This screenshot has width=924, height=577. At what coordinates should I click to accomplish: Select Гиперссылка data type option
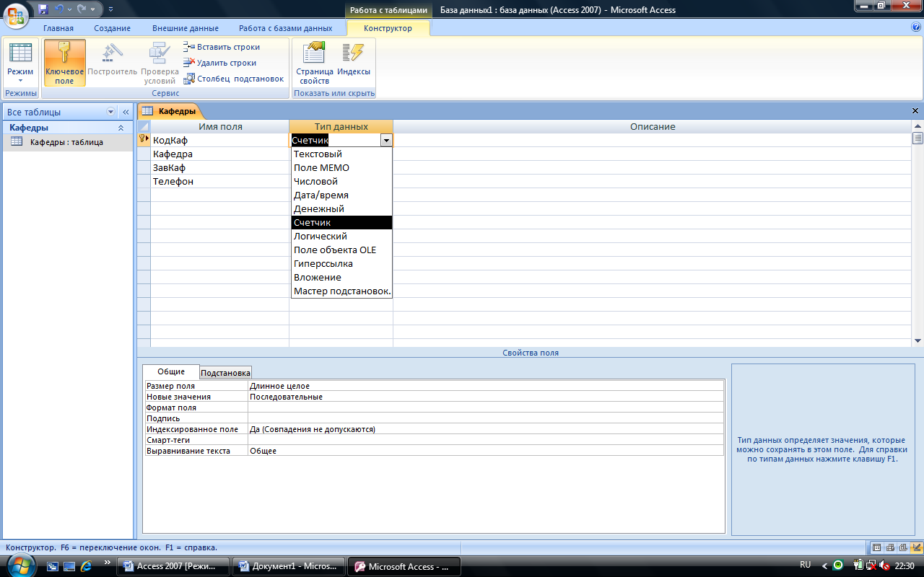pyautogui.click(x=341, y=263)
